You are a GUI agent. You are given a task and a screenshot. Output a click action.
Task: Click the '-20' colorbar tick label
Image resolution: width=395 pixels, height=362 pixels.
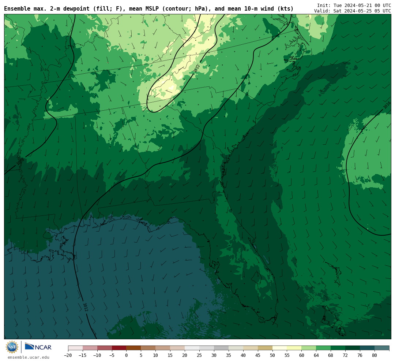click(x=68, y=355)
